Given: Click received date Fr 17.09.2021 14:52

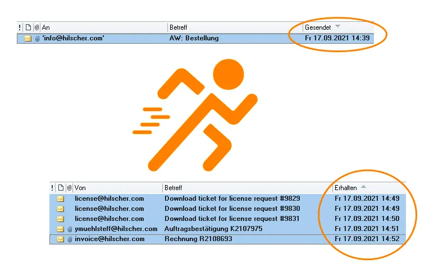Looking at the screenshot, I should pos(367,239).
